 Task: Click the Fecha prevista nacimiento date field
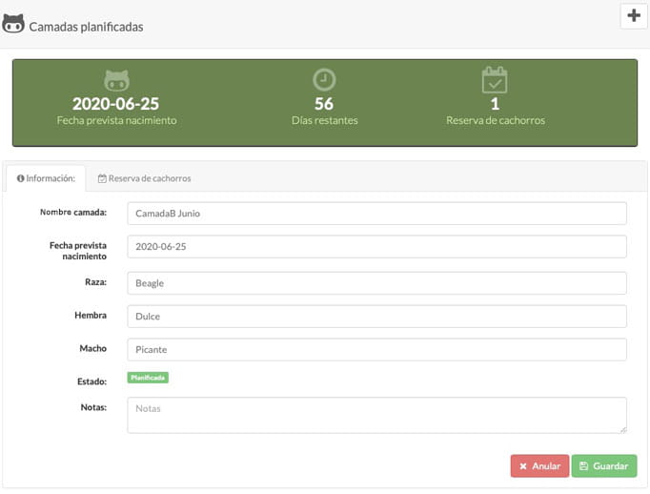[x=376, y=247]
